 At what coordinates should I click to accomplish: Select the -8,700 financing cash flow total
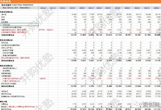[73, 86]
